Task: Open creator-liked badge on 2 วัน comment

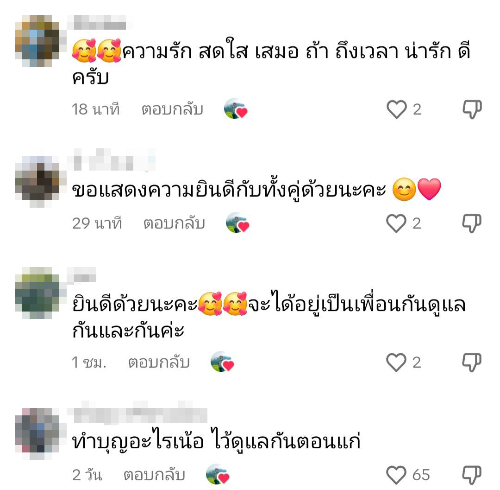Action: coord(218,474)
